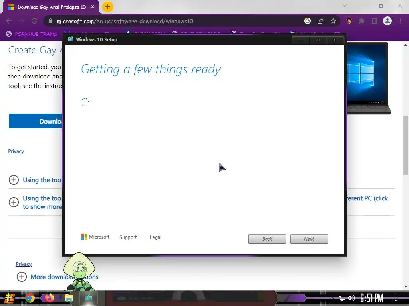Screen dimensions: 409x306
Task: Open Firefox from the taskbar
Action: click(x=49, y=298)
